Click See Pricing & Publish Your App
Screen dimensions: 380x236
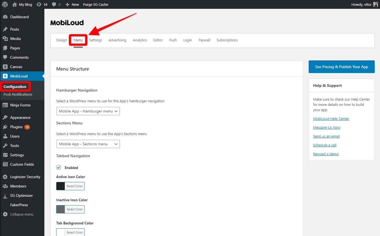pos(342,67)
